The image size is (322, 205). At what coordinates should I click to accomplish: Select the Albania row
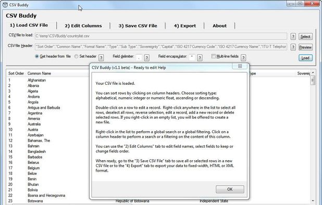[33, 86]
